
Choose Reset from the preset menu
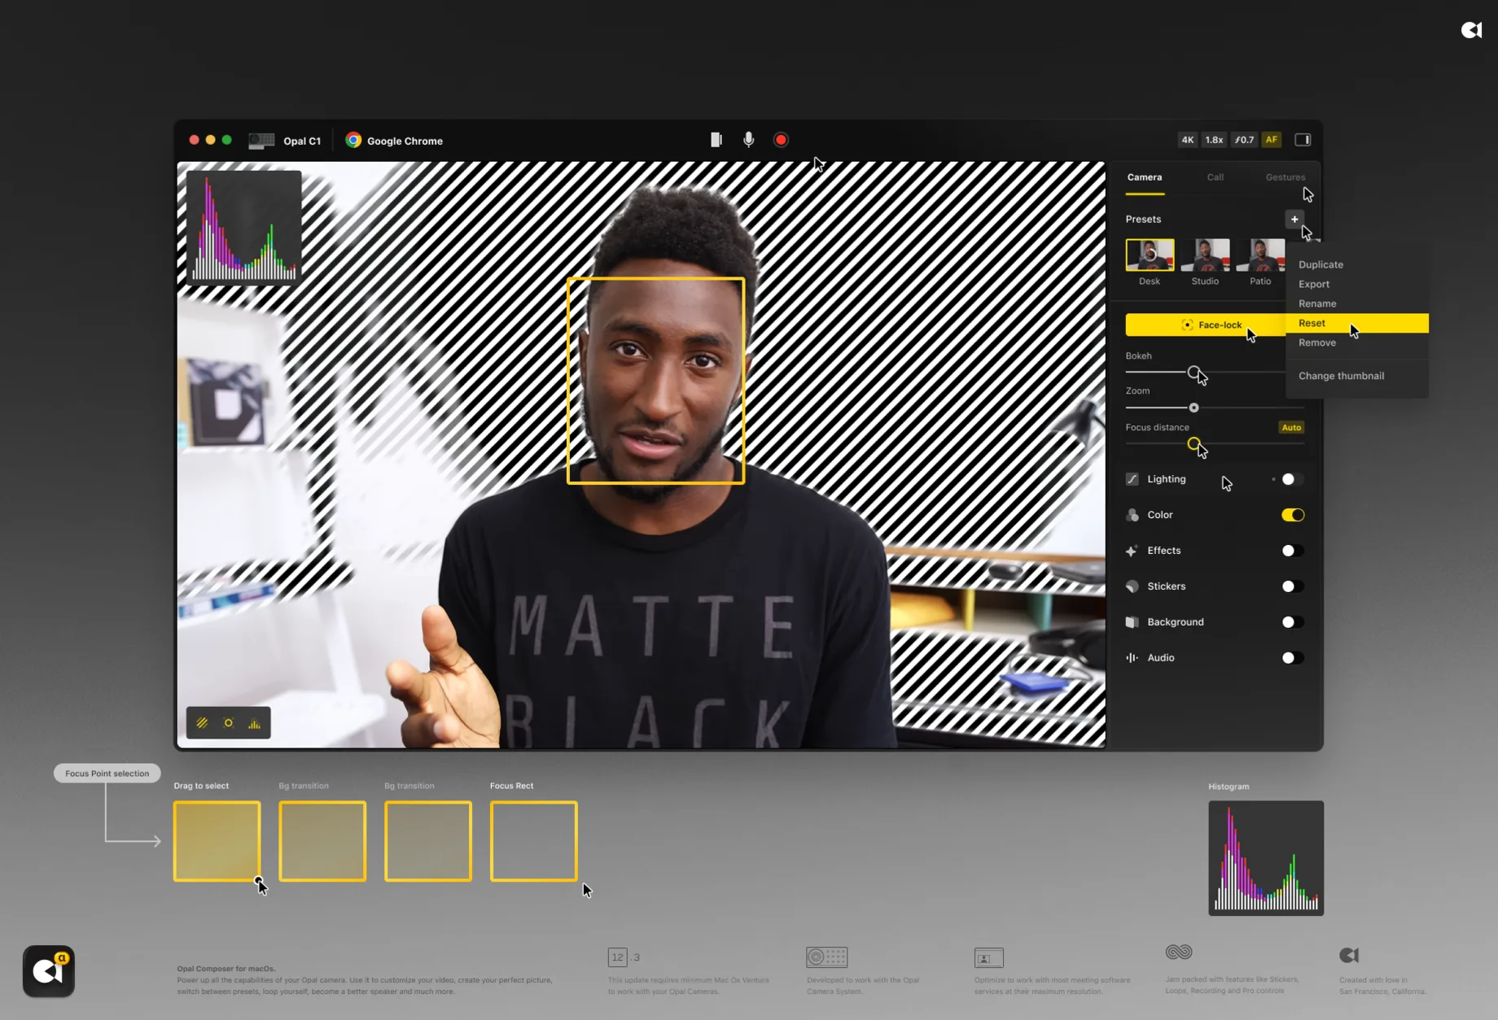(x=1357, y=323)
